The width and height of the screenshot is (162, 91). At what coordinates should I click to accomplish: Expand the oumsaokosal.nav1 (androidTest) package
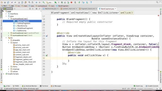tap(9, 33)
